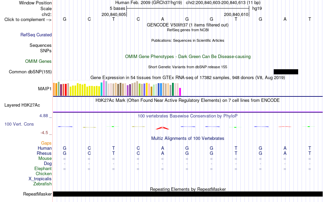Click the last T in the complement row
323x202 pixels.
[310, 19]
